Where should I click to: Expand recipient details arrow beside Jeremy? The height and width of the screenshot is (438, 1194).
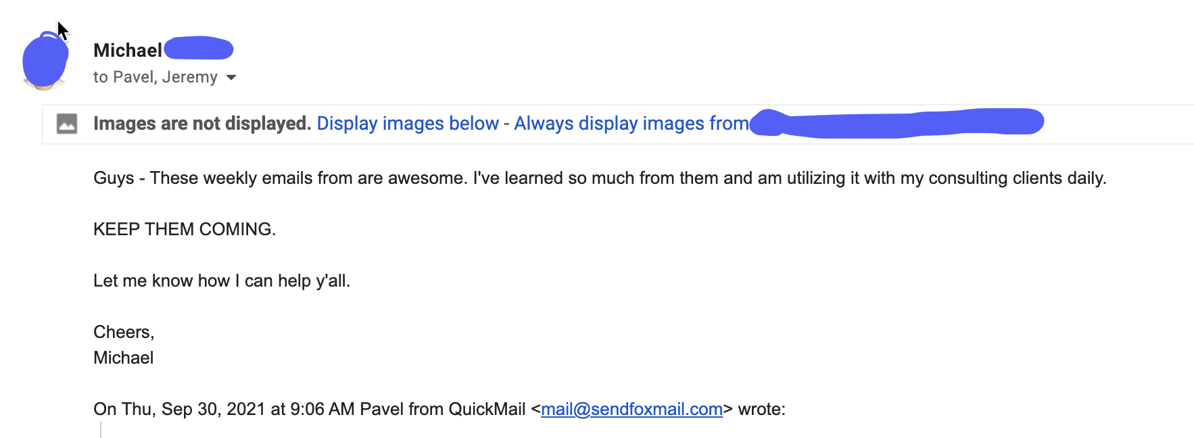point(231,78)
